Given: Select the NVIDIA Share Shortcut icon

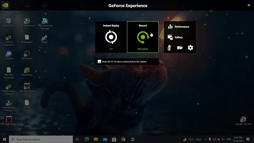Looking at the screenshot, I should click(x=9, y=89).
